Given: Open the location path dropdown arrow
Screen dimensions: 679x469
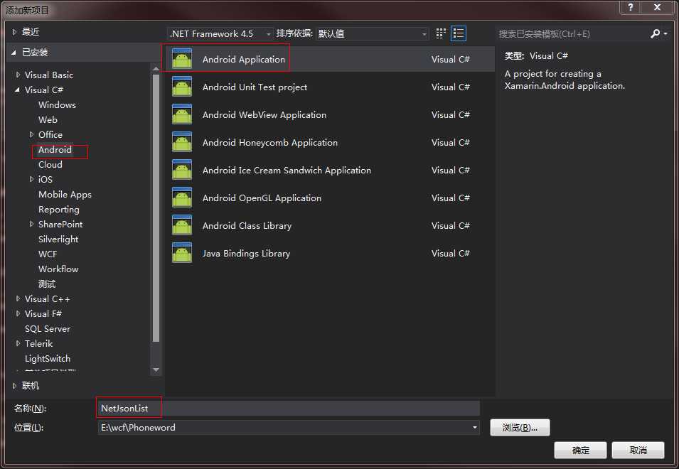Looking at the screenshot, I should pyautogui.click(x=475, y=428).
